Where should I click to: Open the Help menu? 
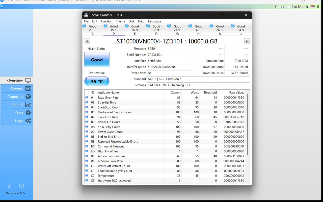[141, 21]
